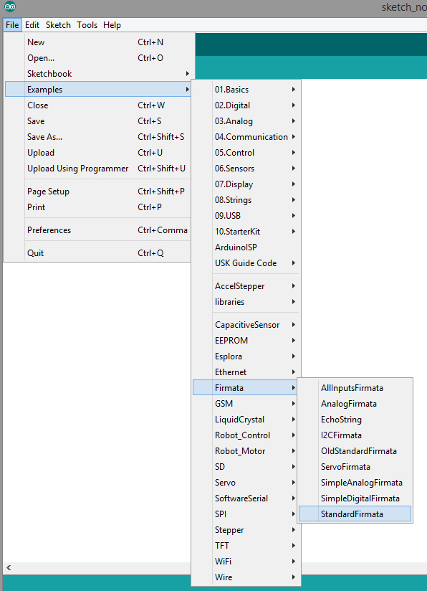Open the EchoString example
This screenshot has height=591, width=427.
pyautogui.click(x=355, y=420)
